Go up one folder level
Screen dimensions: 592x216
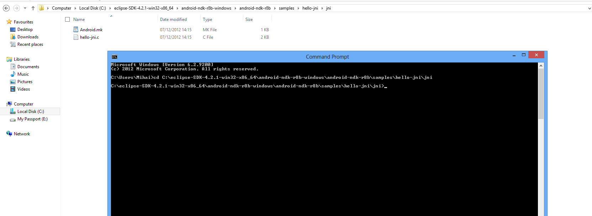pos(33,8)
